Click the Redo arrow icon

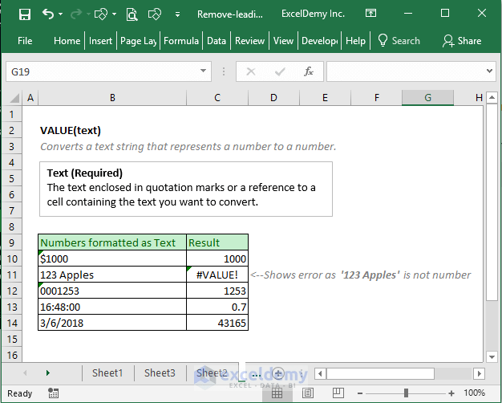click(x=76, y=14)
